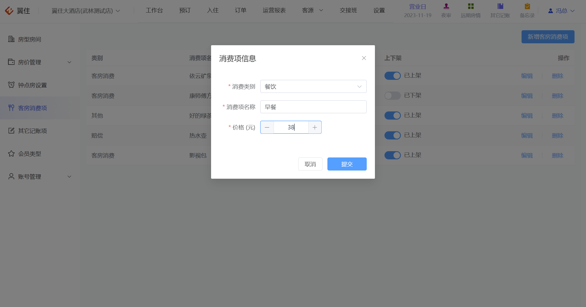
Task: Click the 客房消费项 fork icon
Action: (11, 108)
